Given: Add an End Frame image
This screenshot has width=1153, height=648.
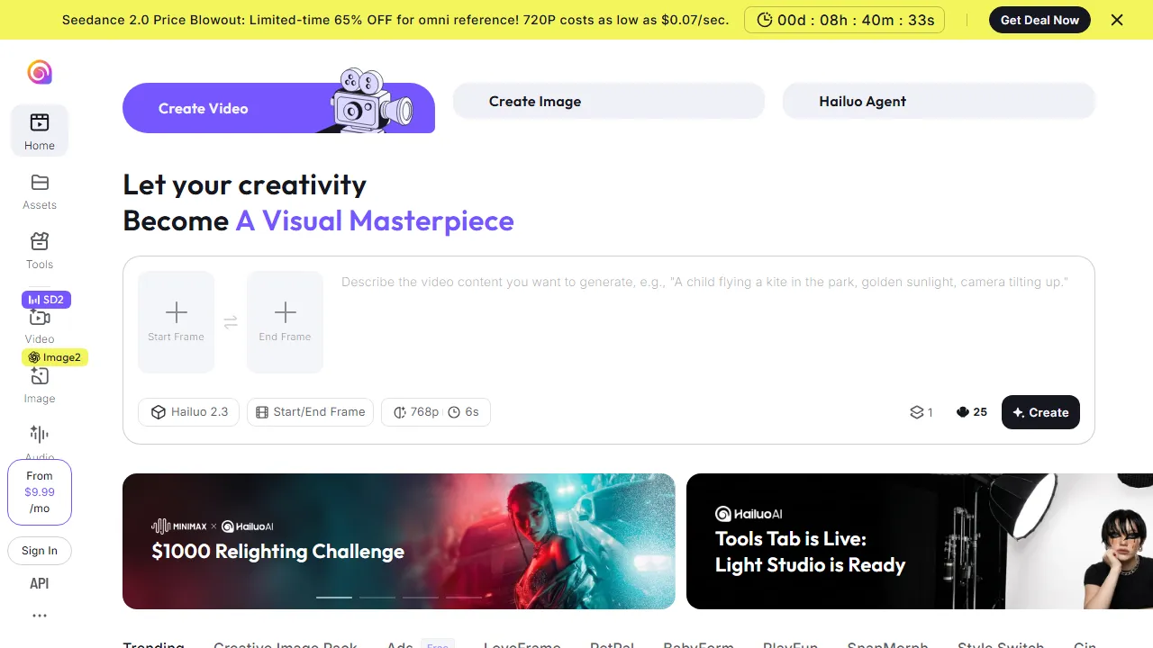Looking at the screenshot, I should click(285, 322).
